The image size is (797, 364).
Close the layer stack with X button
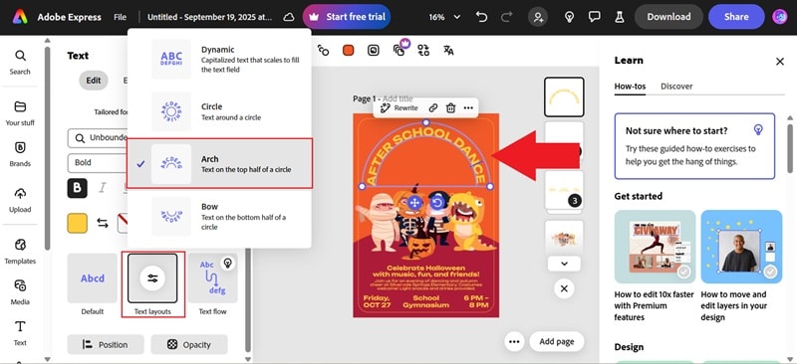[564, 288]
